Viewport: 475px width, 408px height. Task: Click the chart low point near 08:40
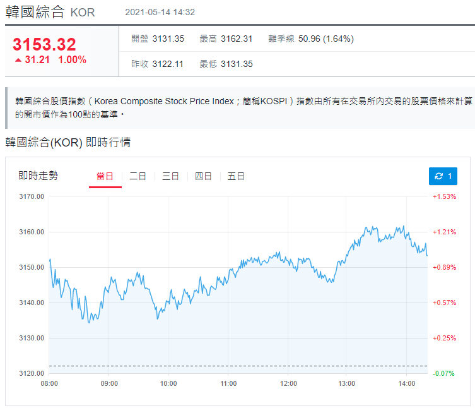[89, 323]
